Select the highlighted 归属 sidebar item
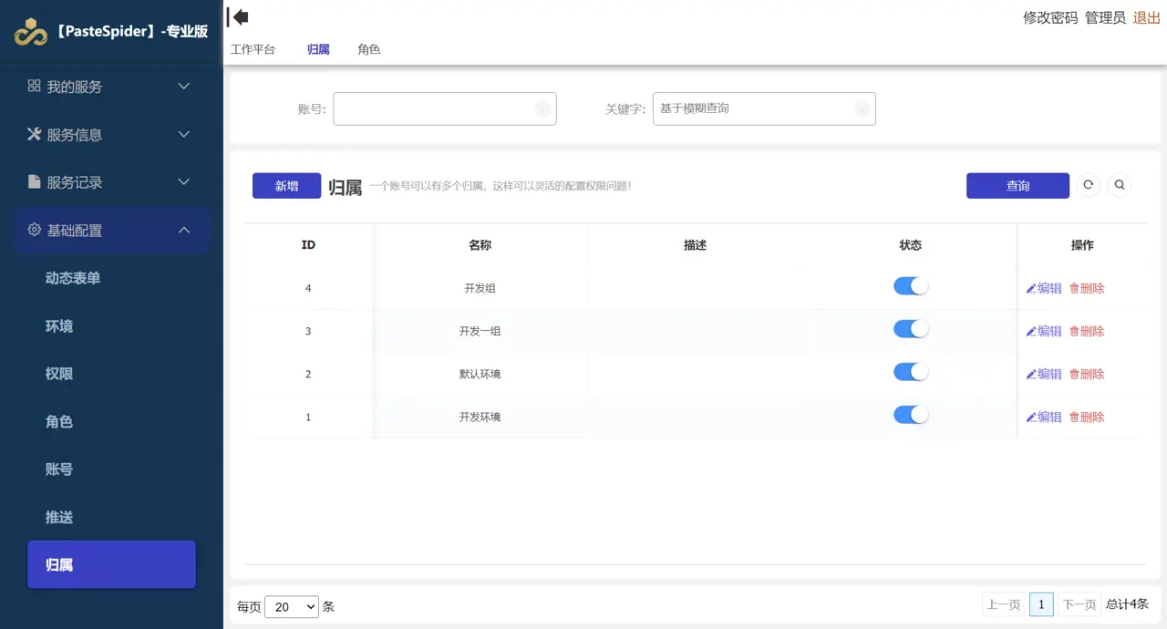This screenshot has height=629, width=1167. pyautogui.click(x=112, y=564)
